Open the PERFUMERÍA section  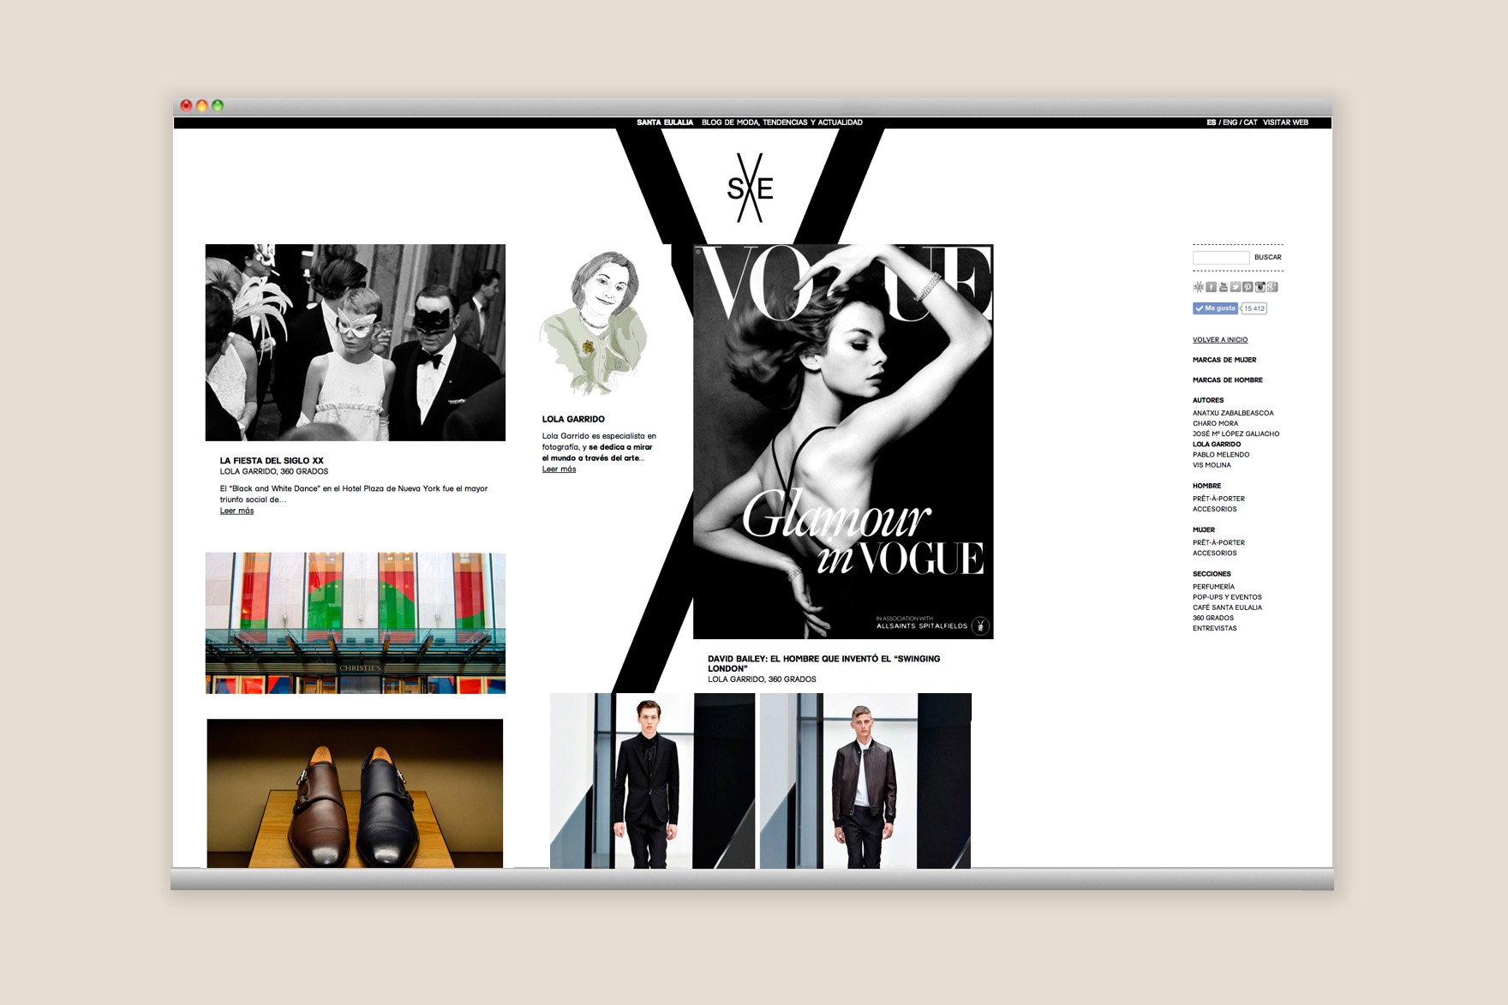1213,587
